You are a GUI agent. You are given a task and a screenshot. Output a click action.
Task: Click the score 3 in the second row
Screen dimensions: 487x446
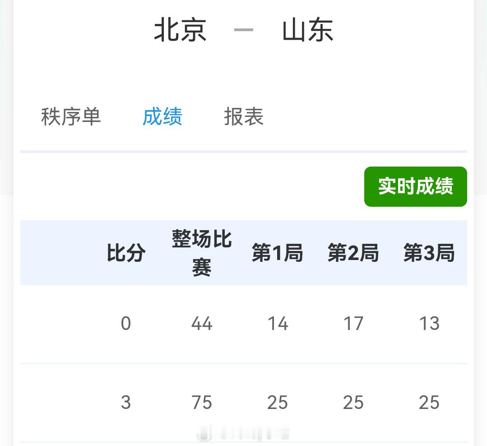pyautogui.click(x=126, y=402)
